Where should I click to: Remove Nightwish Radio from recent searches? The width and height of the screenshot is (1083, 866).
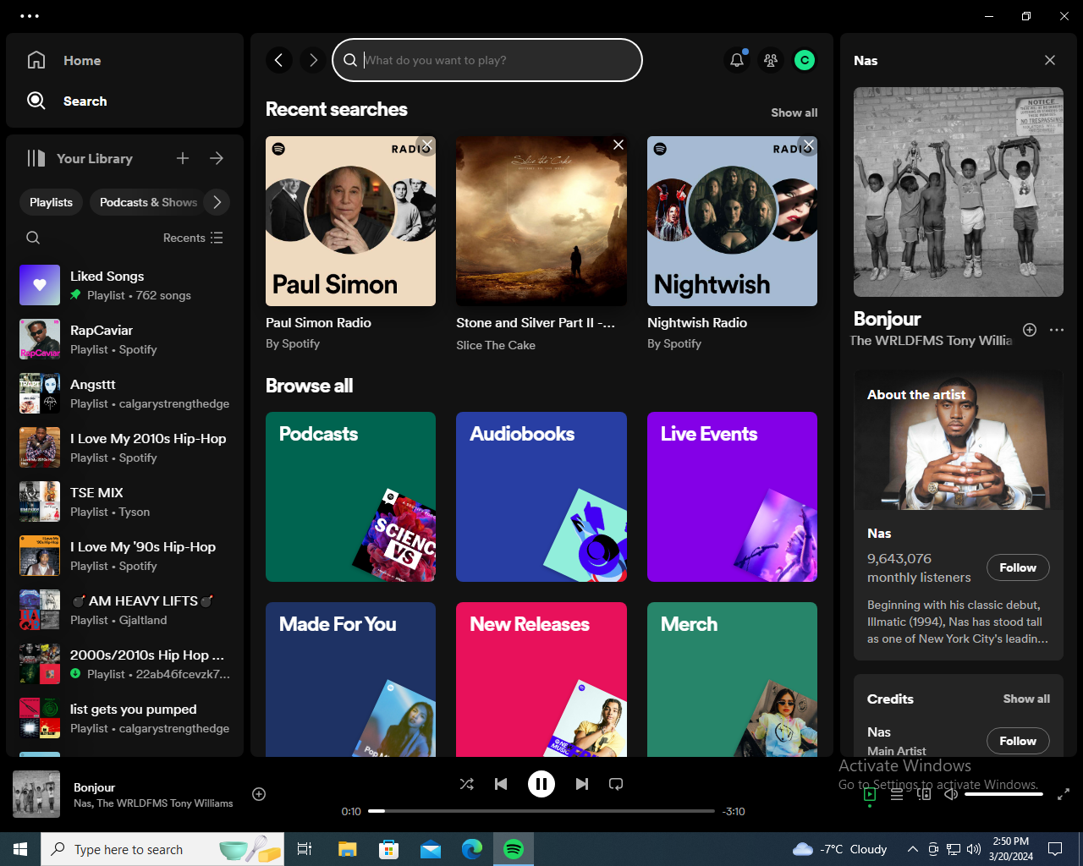[809, 145]
